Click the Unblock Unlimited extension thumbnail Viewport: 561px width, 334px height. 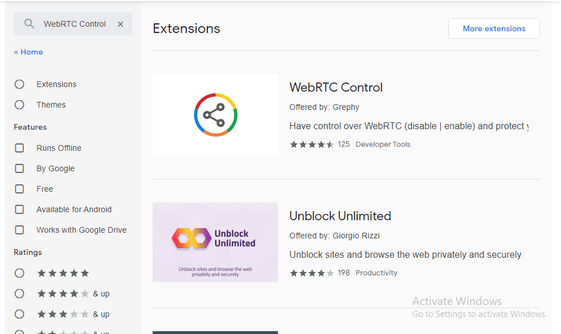pos(215,242)
